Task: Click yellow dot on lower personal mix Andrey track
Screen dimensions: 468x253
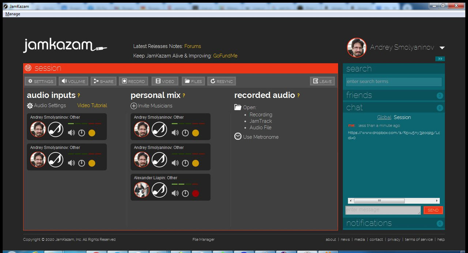Action: 196,163
